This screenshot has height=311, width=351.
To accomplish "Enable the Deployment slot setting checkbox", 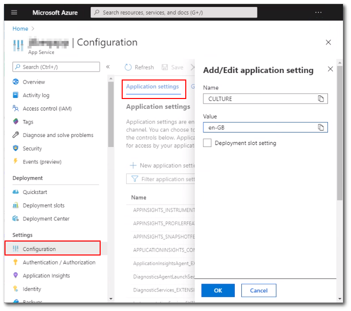I will coord(207,143).
